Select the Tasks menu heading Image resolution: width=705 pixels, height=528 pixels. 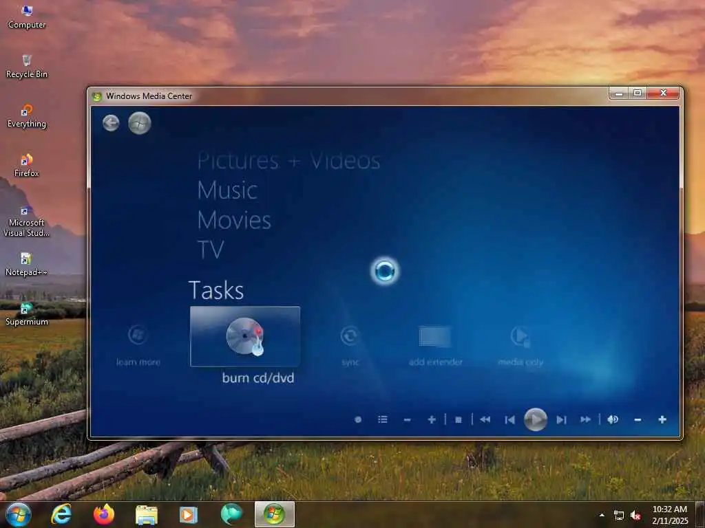(216, 290)
